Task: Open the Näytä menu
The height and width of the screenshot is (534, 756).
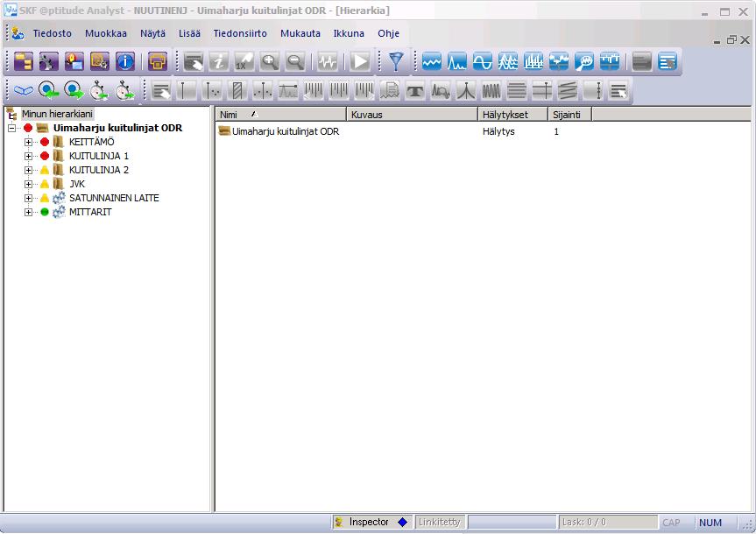Action: pos(152,33)
